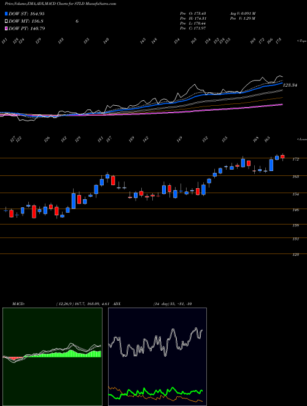Click the 163 price axis label
Screen dimensions: 307x406
click(295, 177)
